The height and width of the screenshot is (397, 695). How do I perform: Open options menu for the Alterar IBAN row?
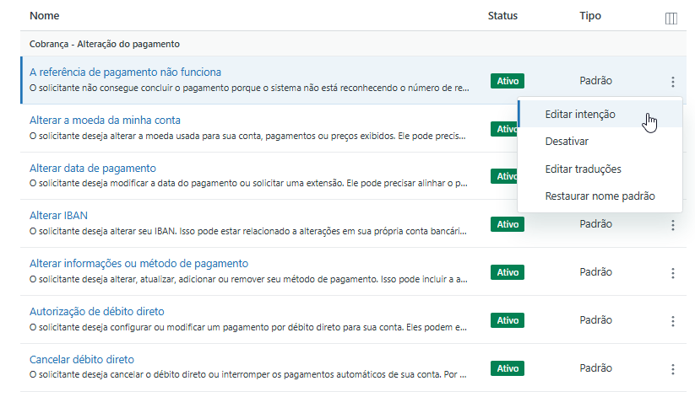click(673, 225)
